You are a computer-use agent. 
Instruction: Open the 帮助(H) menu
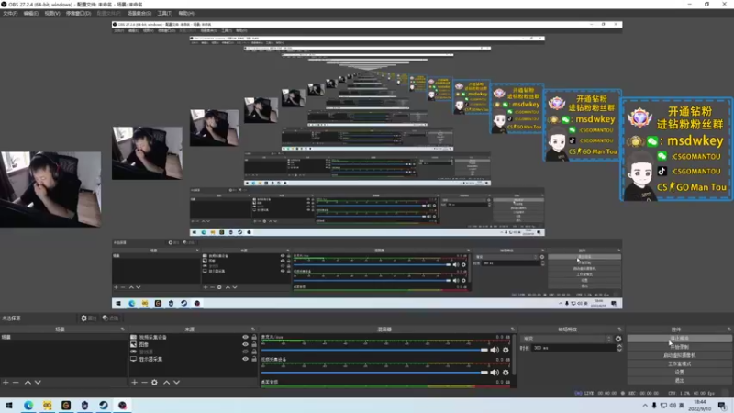pyautogui.click(x=186, y=13)
